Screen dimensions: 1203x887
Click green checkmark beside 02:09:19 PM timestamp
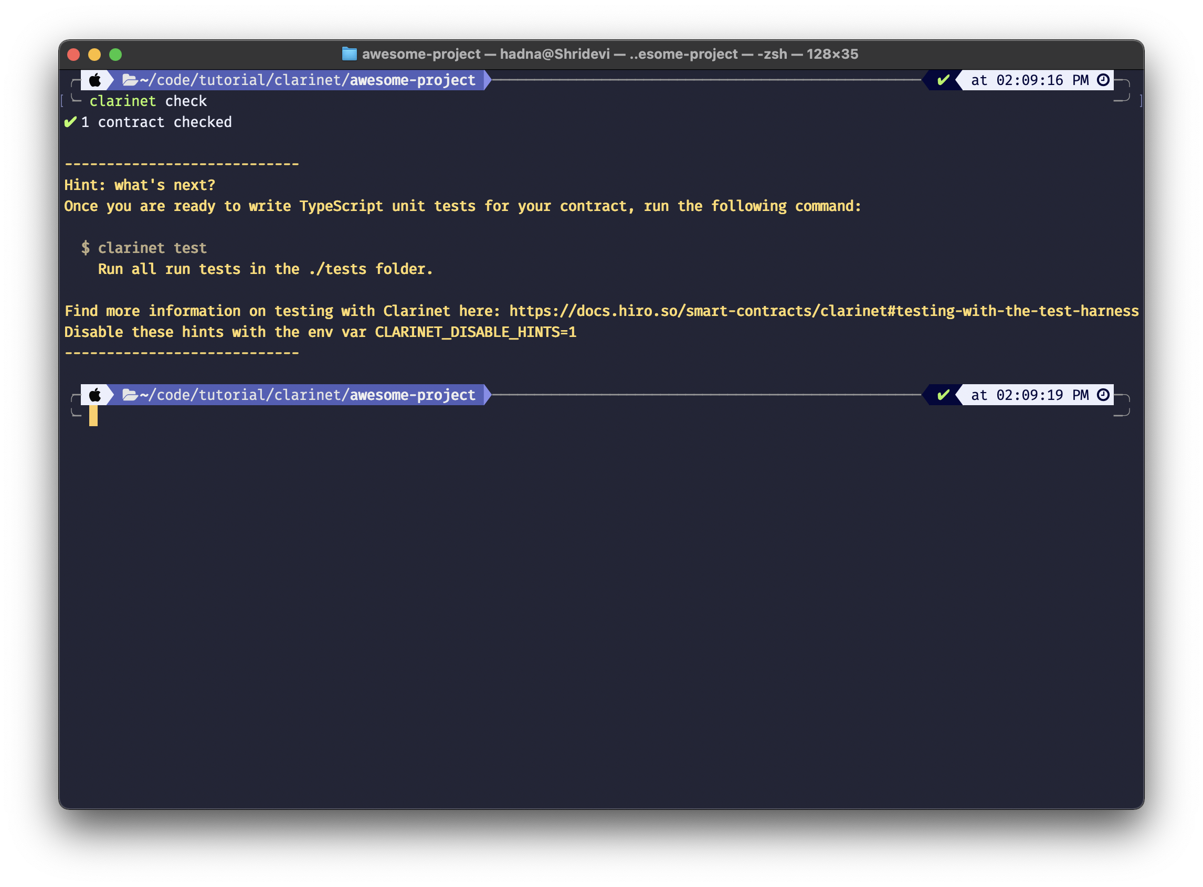(x=943, y=395)
